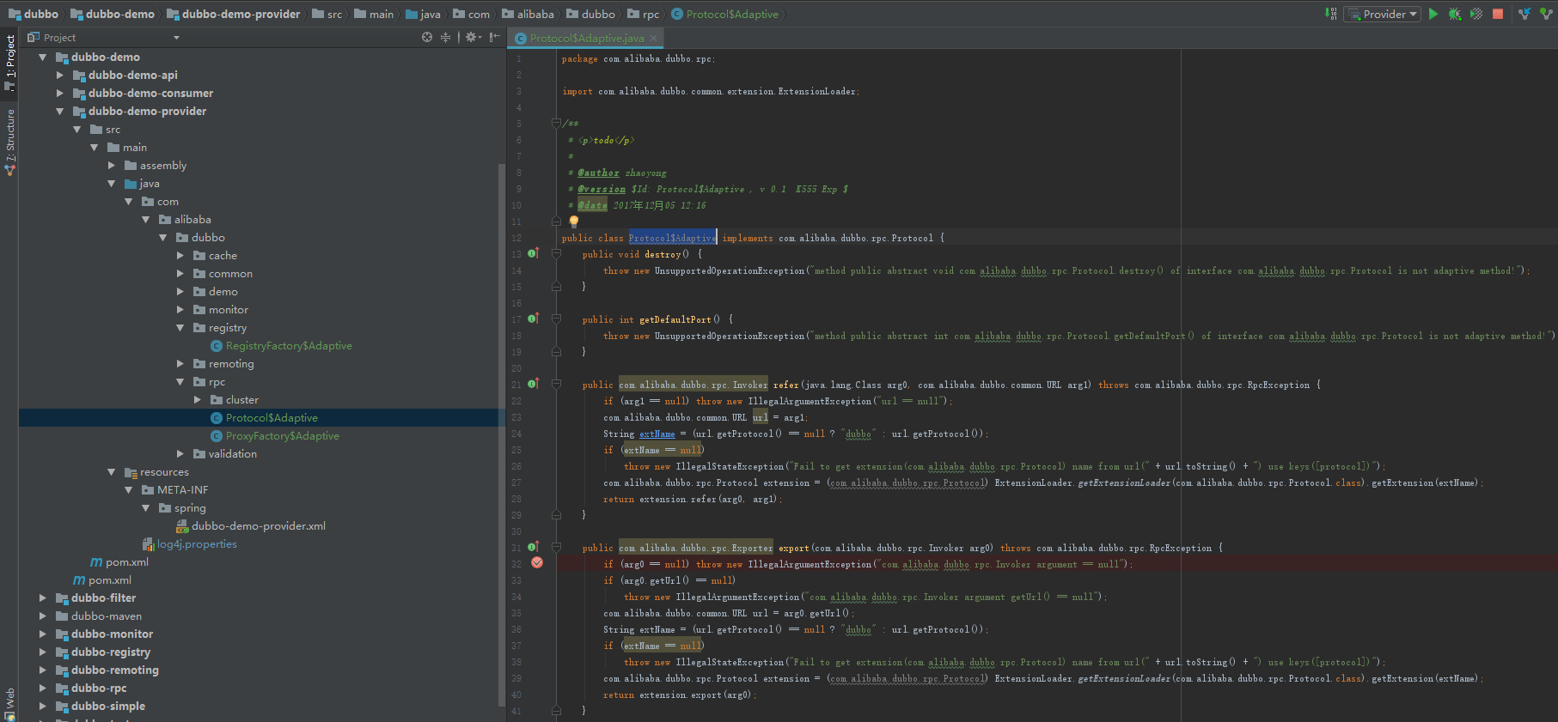The image size is (1558, 722).
Task: Click the VCS update project icon
Action: tap(1524, 14)
